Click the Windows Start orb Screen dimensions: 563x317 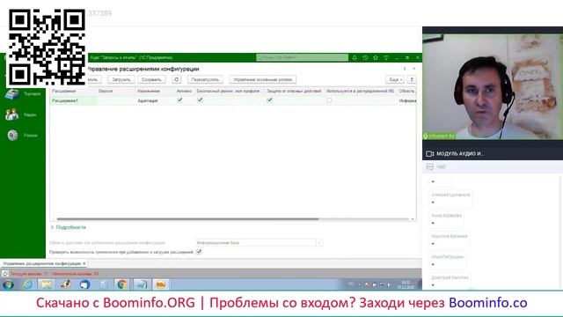[x=8, y=284]
